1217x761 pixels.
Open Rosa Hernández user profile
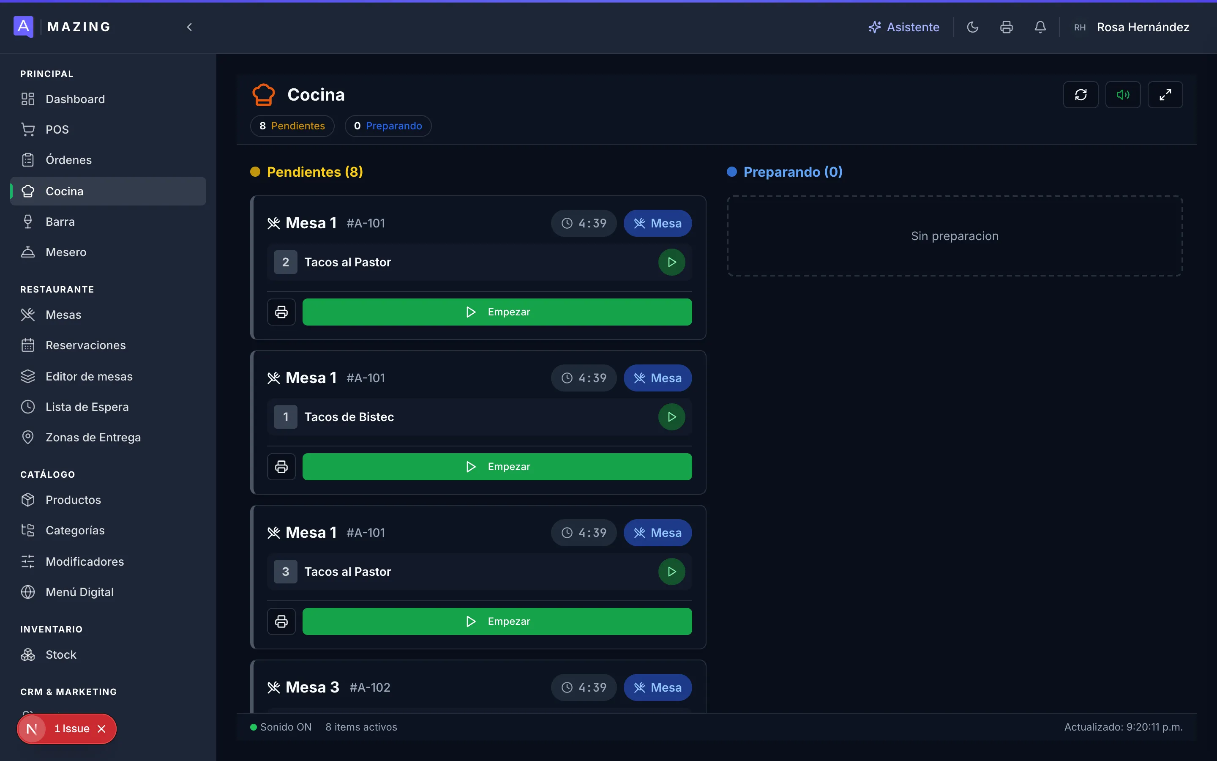point(1132,27)
